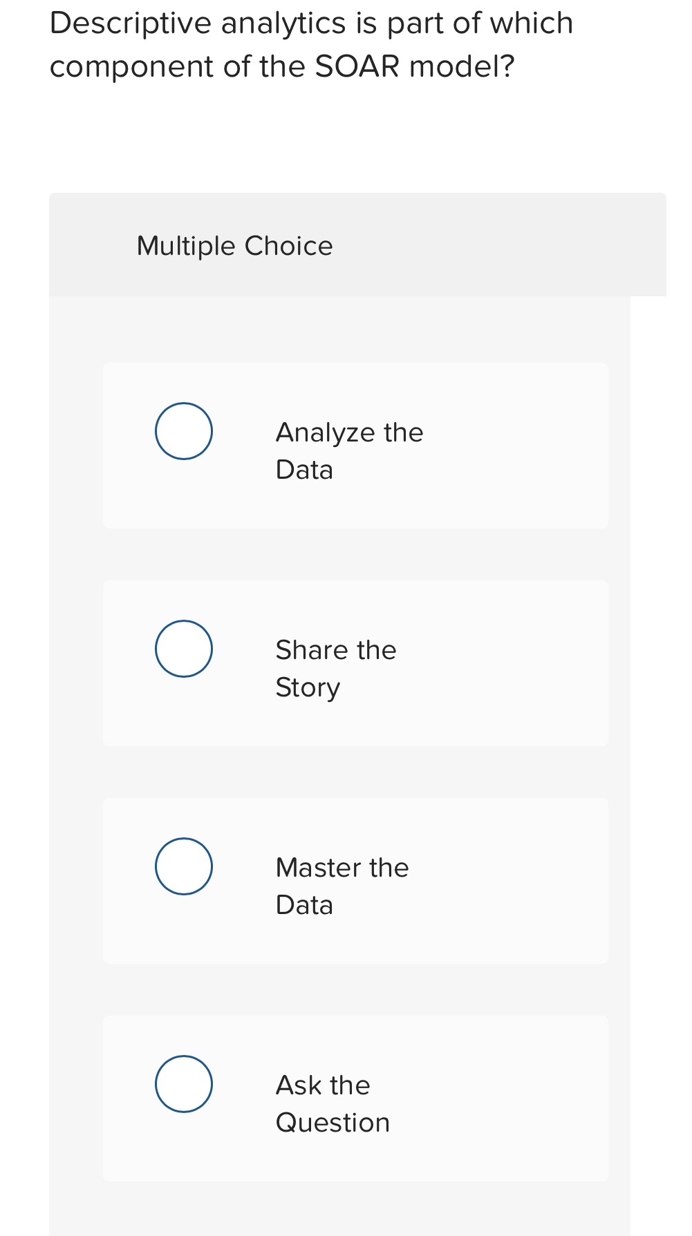
Task: Click the gray Multiple Choice banner area
Action: pyautogui.click(x=357, y=244)
